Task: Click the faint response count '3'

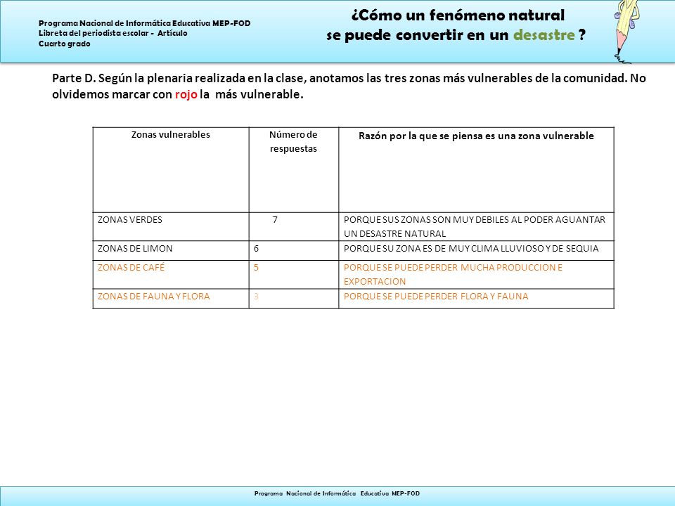Action: (256, 296)
